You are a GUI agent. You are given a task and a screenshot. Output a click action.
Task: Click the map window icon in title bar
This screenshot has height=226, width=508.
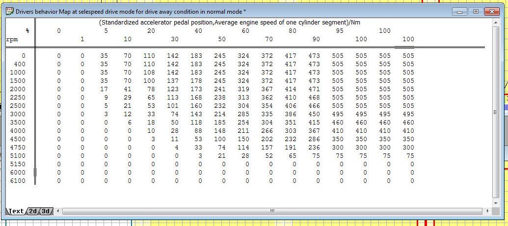pos(9,11)
